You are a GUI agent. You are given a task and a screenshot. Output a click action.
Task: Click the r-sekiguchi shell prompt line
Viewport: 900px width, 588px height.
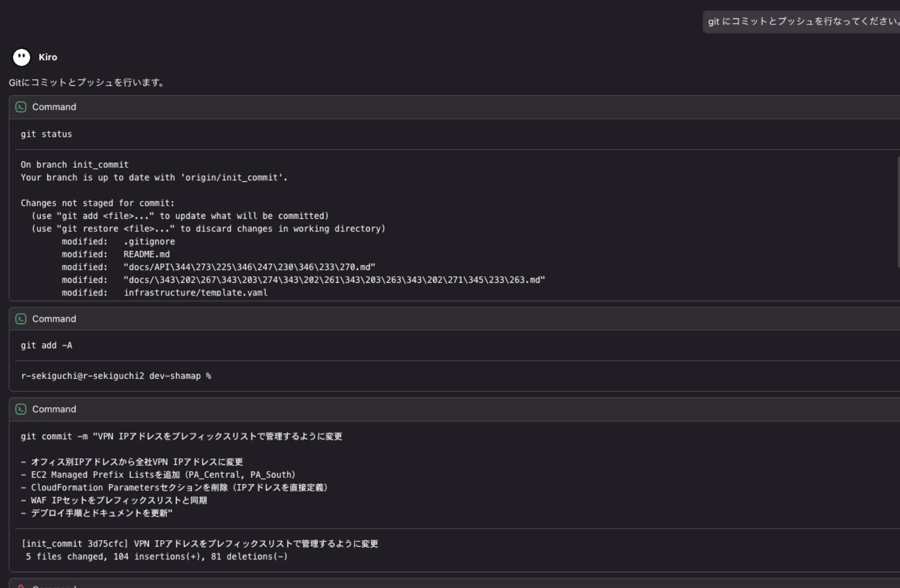pyautogui.click(x=116, y=376)
